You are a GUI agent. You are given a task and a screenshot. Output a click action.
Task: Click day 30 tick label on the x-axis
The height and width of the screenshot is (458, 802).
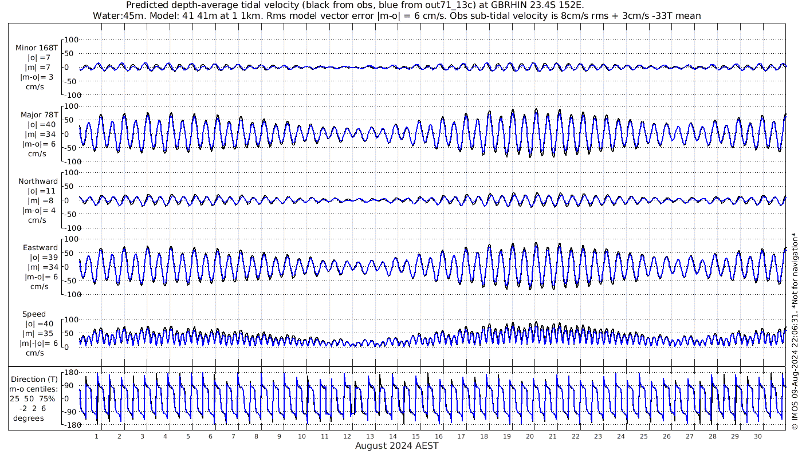(758, 436)
